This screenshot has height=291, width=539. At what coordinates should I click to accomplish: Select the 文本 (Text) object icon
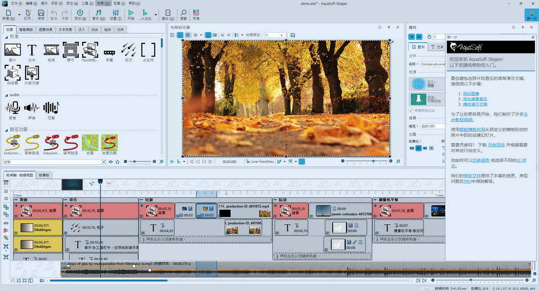[32, 50]
